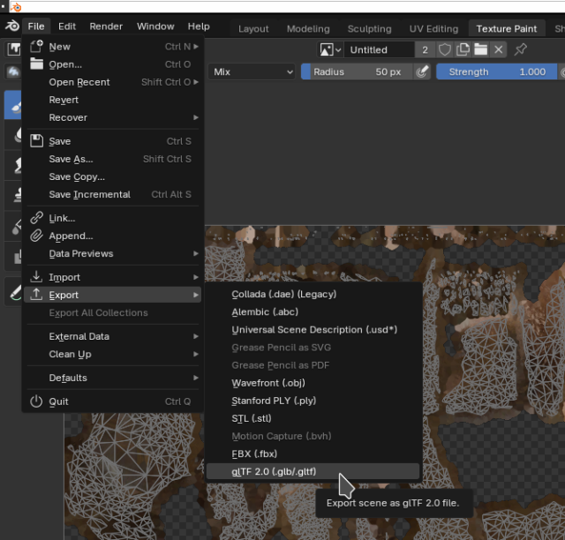Image resolution: width=565 pixels, height=540 pixels.
Task: Click the Import download-arrow icon
Action: click(36, 277)
